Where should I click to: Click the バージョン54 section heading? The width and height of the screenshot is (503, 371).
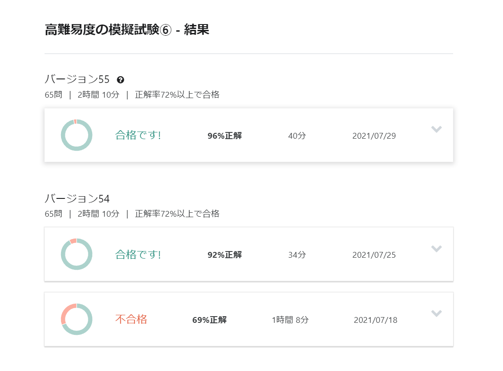[77, 199]
